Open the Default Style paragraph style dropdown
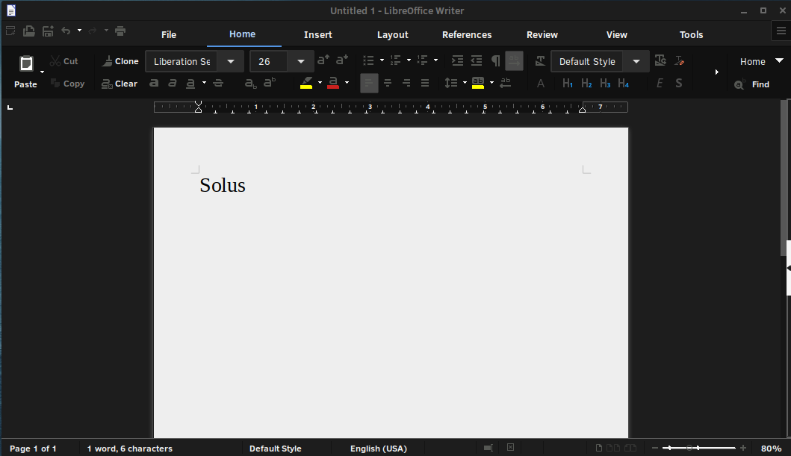Viewport: 791px width, 456px height. (636, 61)
